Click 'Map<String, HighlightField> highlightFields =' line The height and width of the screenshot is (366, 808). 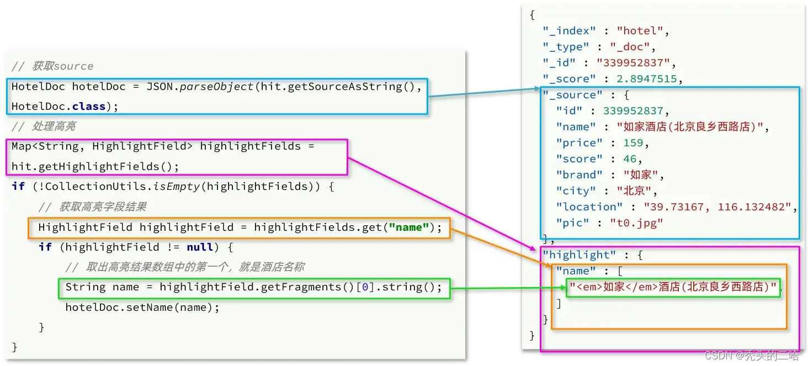(163, 146)
